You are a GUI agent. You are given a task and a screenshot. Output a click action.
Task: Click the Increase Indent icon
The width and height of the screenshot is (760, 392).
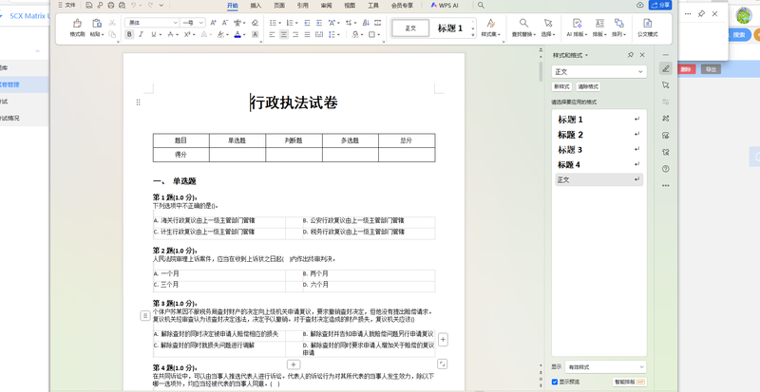(319, 23)
